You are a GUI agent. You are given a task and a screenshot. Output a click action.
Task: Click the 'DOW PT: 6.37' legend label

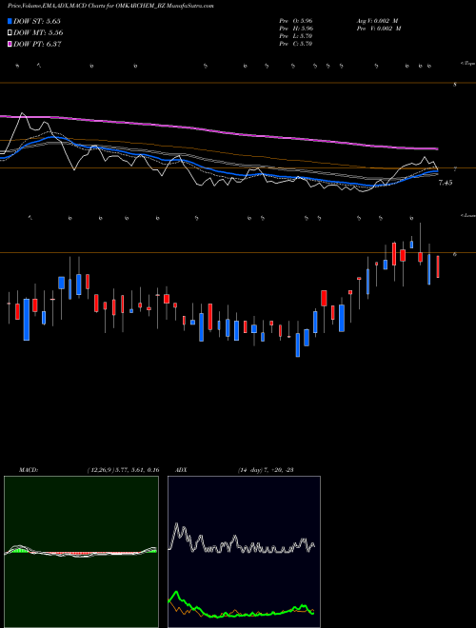point(37,44)
